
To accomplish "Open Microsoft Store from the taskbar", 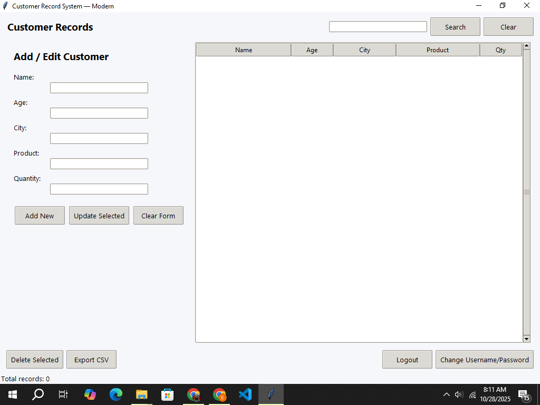I will [x=167, y=394].
